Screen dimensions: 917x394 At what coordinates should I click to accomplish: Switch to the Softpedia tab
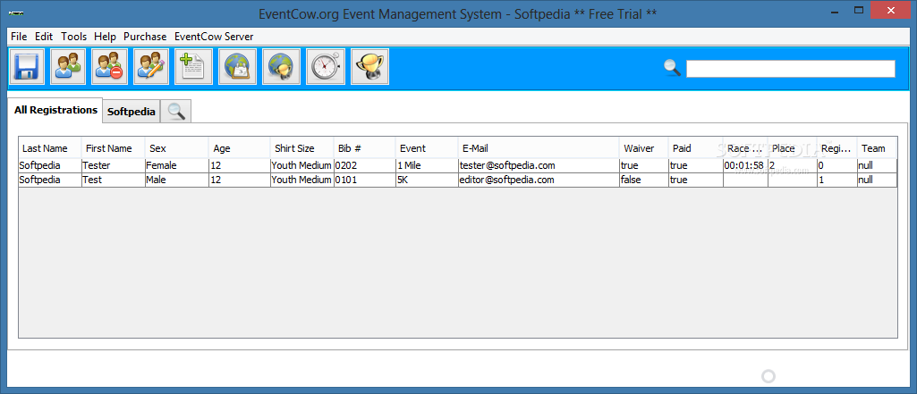(x=131, y=112)
